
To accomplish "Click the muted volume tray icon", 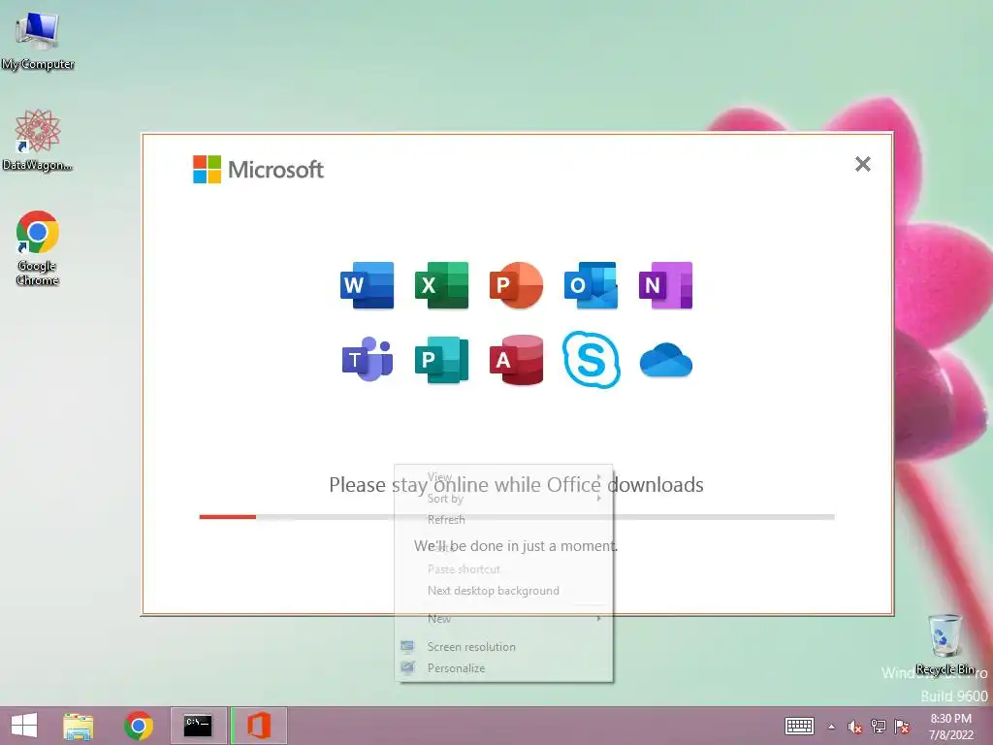I will pyautogui.click(x=854, y=727).
